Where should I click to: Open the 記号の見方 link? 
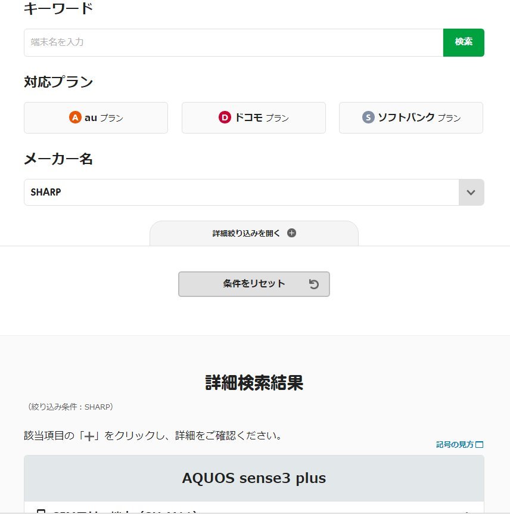pos(455,445)
